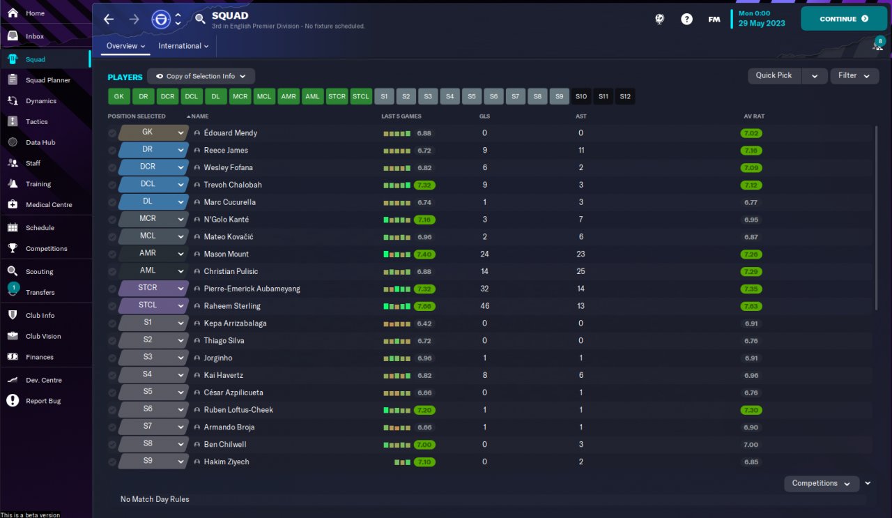Open the Dynamics icon

(x=13, y=101)
